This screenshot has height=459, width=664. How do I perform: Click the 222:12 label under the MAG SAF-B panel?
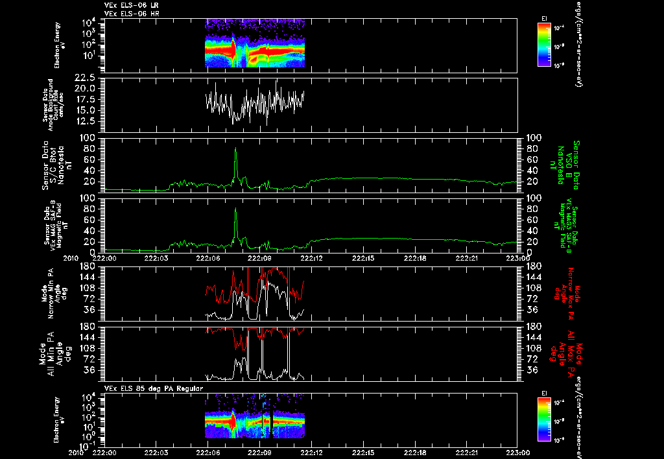(311, 258)
